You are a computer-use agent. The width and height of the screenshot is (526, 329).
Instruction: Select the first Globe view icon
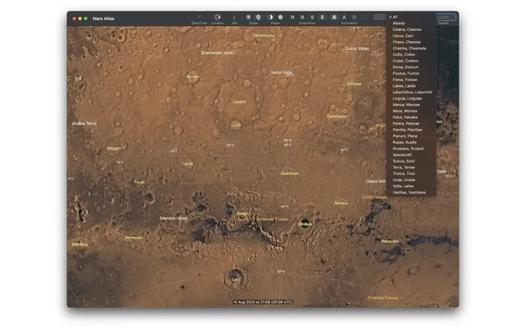pyautogui.click(x=249, y=17)
